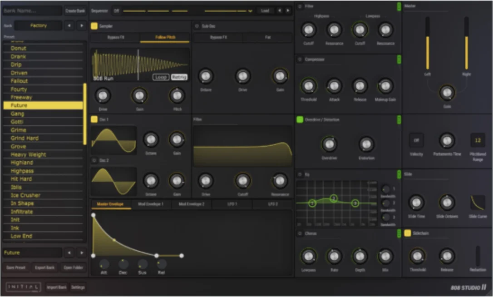
Task: Click the Osc 2 Gain knob
Action: 177,181
